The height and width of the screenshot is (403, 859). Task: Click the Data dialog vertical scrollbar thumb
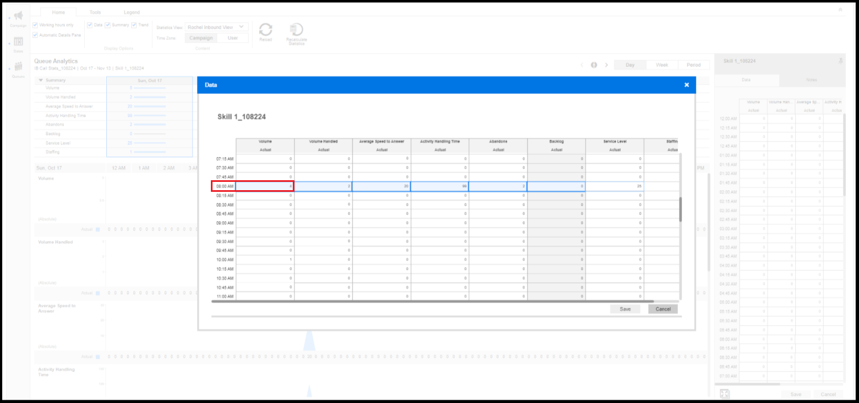[x=680, y=210]
